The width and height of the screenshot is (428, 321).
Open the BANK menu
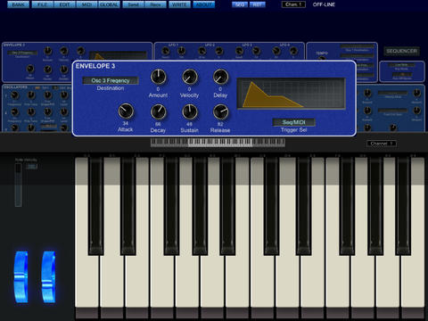pyautogui.click(x=18, y=4)
